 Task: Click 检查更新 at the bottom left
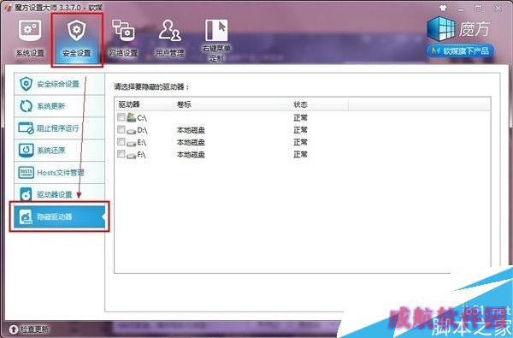(29, 329)
